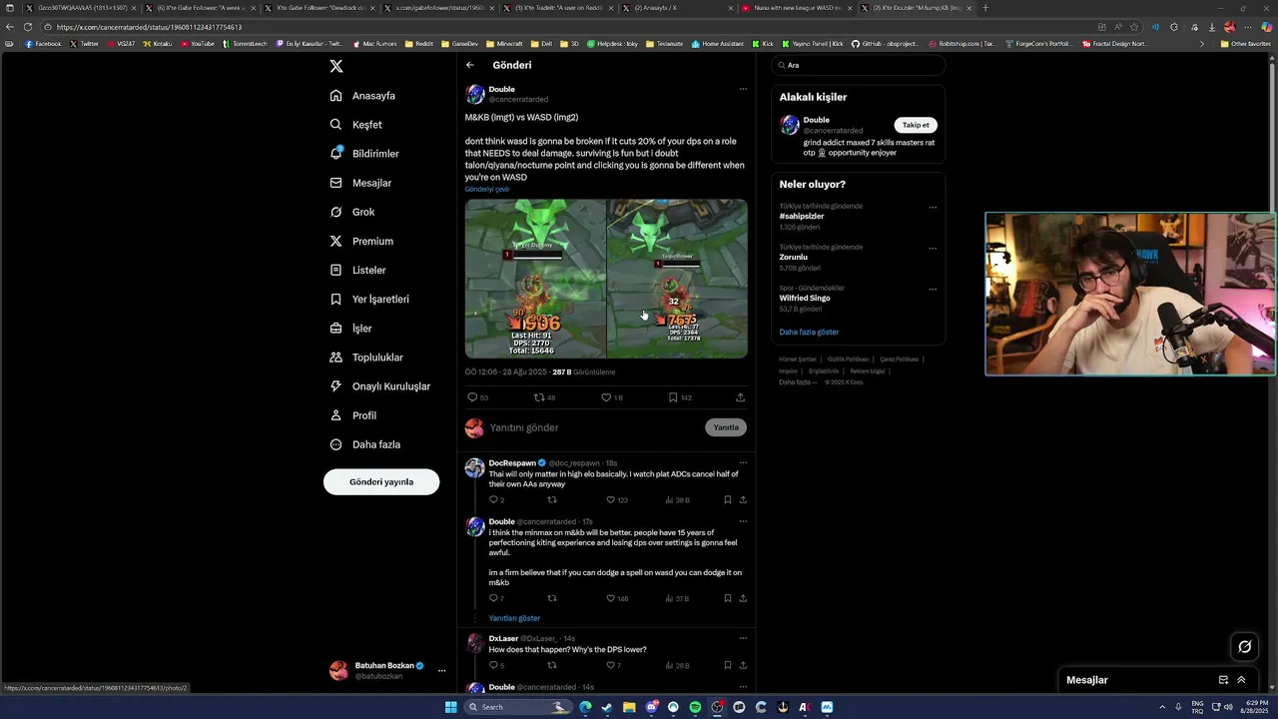Compose new message in Mesajlar drawer

[x=1223, y=680]
